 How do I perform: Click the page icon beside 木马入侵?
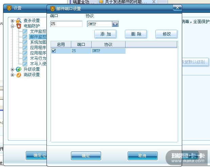point(25,64)
